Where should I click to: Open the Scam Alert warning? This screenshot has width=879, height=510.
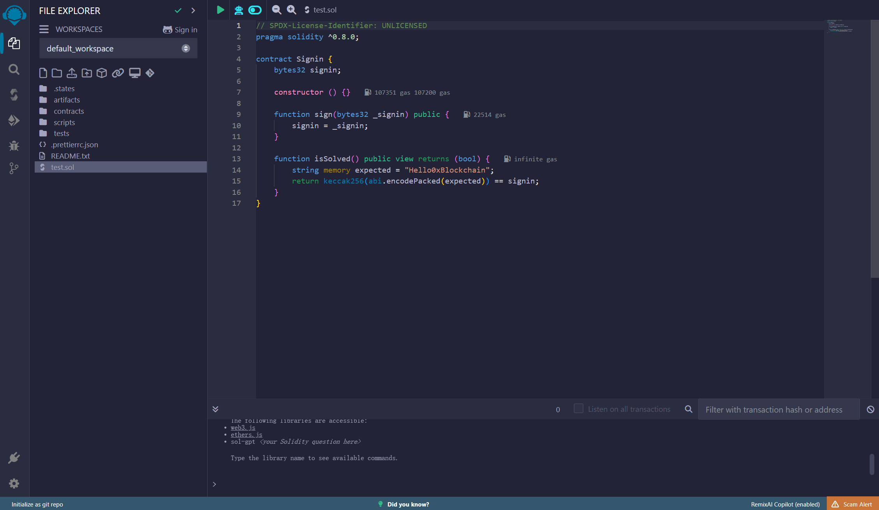(852, 504)
